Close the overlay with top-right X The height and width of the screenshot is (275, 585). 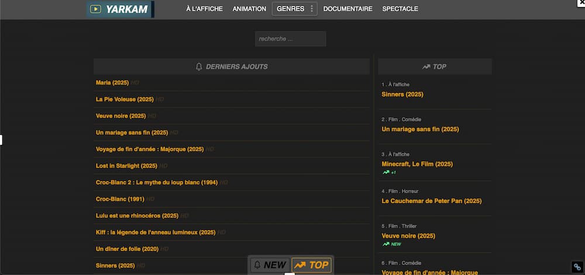581,3
